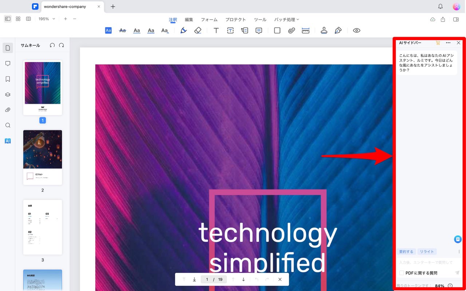This screenshot has width=466, height=291.
Task: Open AI sidebar more options menu
Action: coord(448,43)
